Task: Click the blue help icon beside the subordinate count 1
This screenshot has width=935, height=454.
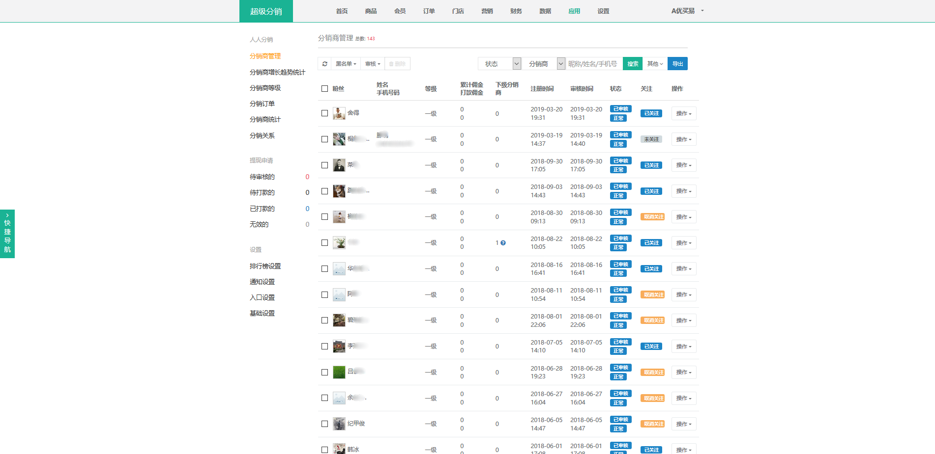Action: (503, 243)
